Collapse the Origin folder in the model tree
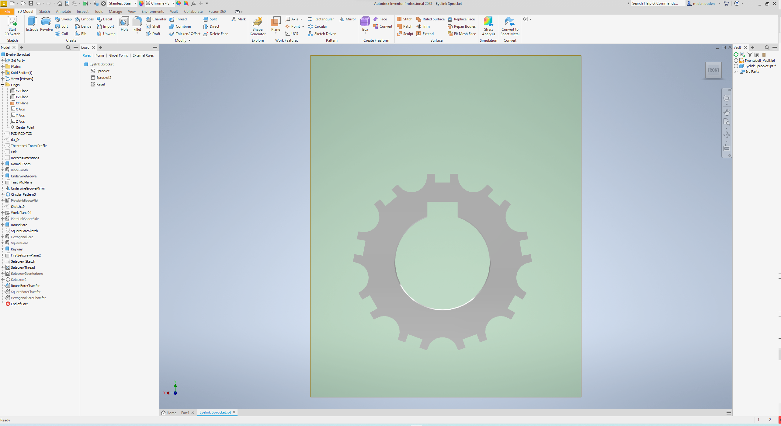Screen dimensions: 781x426 3,85
